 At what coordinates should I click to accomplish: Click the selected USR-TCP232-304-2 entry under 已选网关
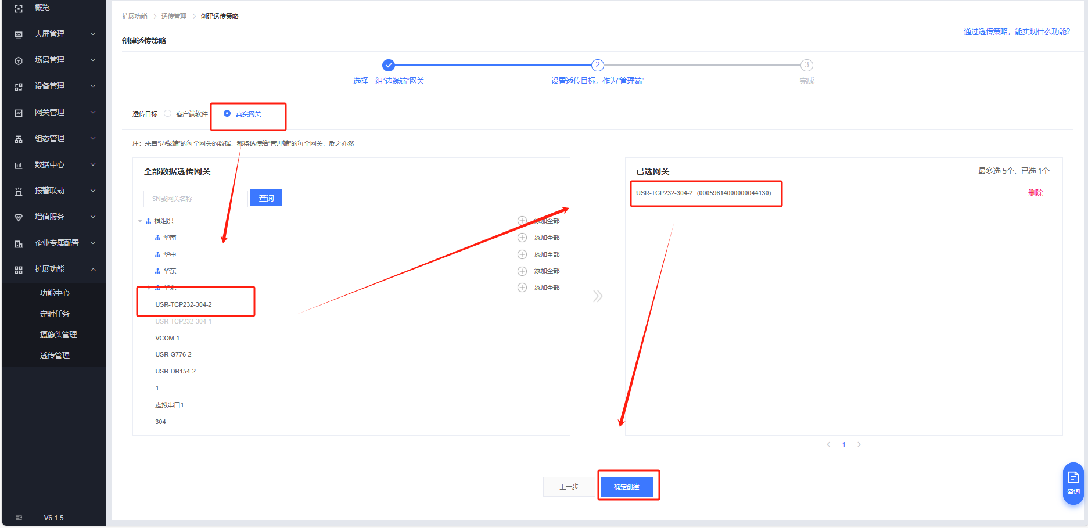tap(703, 193)
